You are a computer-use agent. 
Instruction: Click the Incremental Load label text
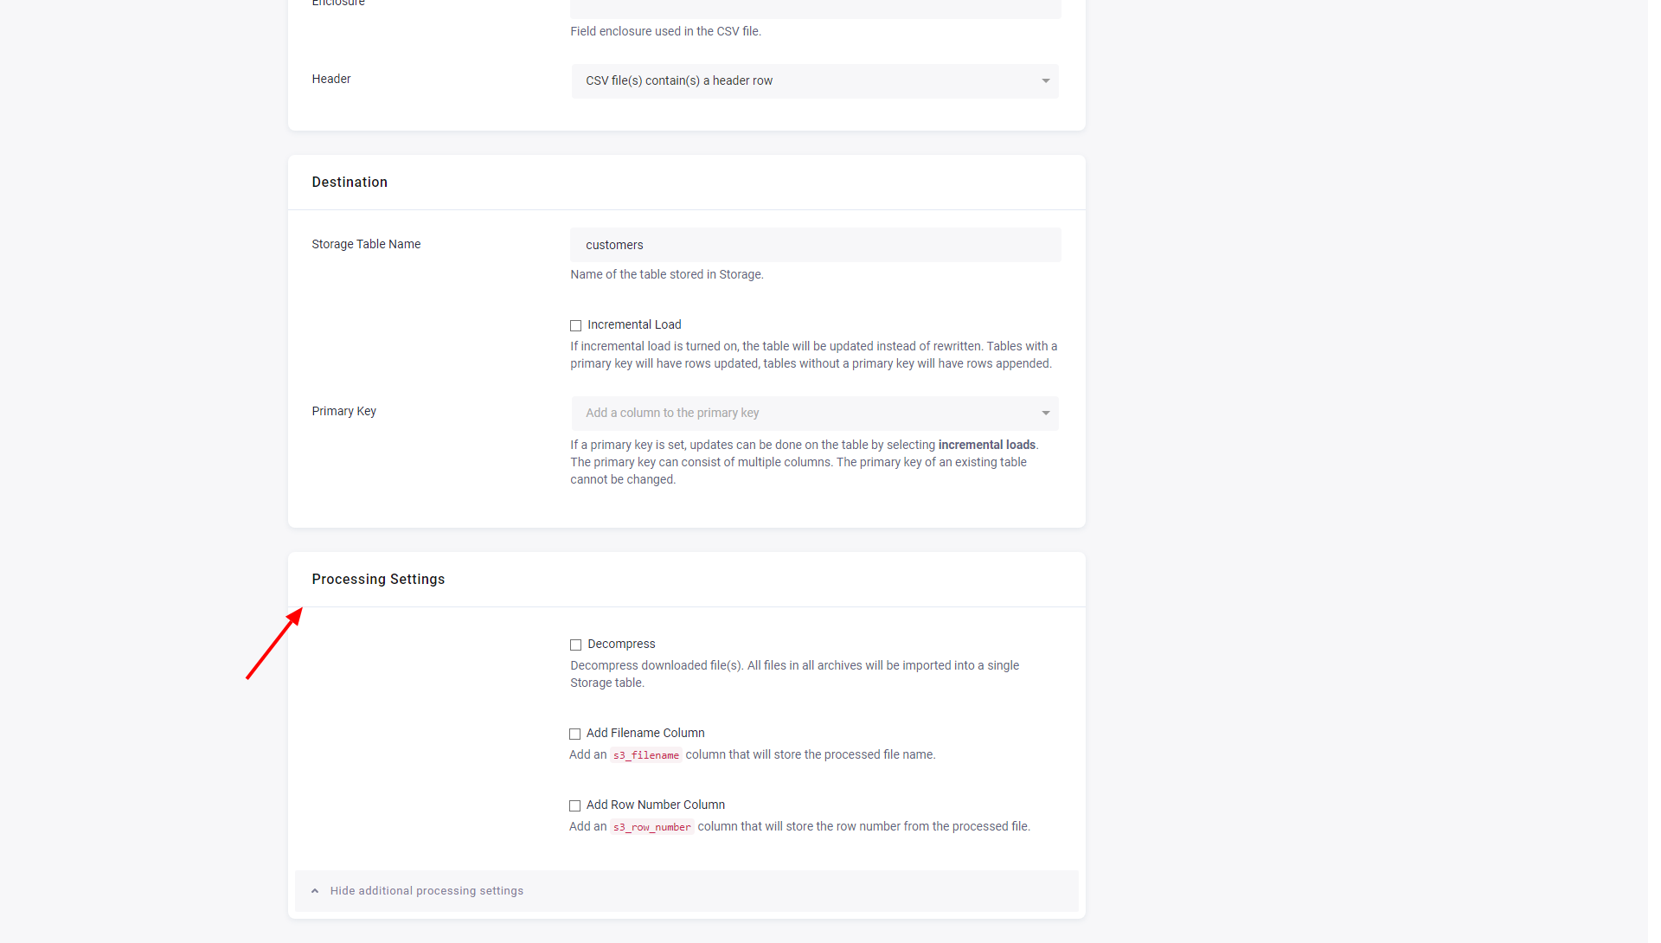click(x=634, y=324)
